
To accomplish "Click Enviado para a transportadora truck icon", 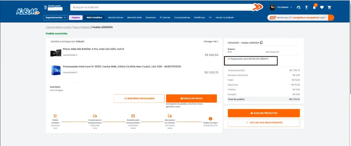I will (x=95, y=116).
